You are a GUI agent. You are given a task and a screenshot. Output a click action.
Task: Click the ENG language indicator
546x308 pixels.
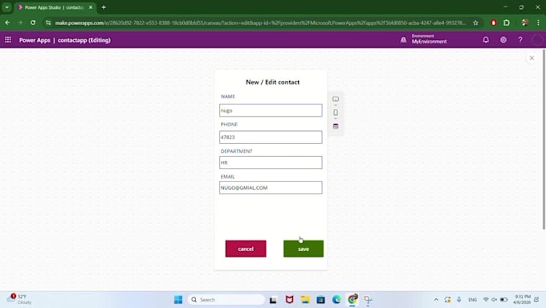pos(472,300)
